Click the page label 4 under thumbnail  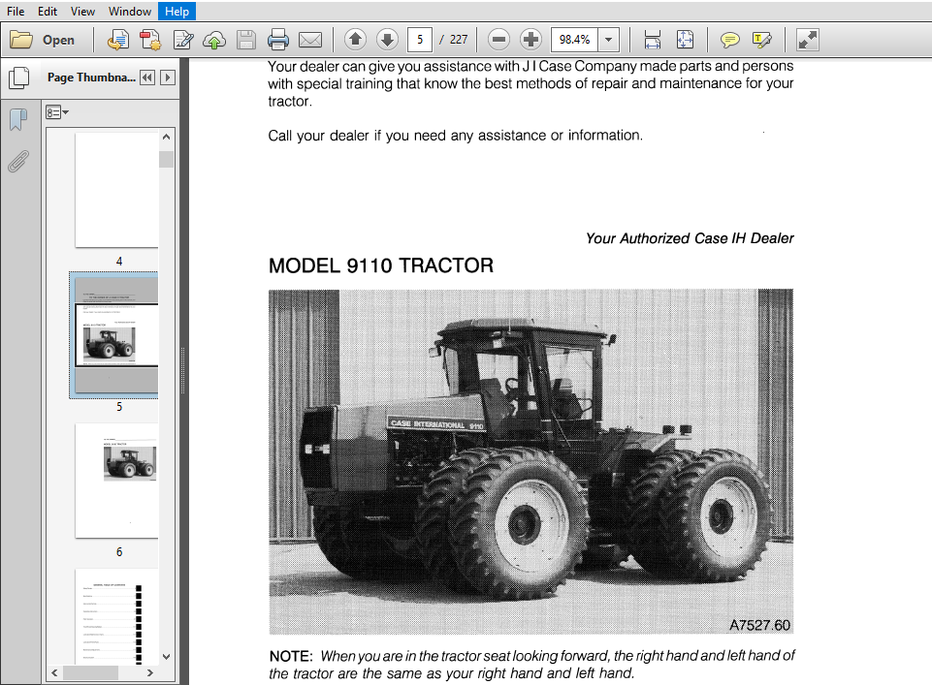[119, 262]
